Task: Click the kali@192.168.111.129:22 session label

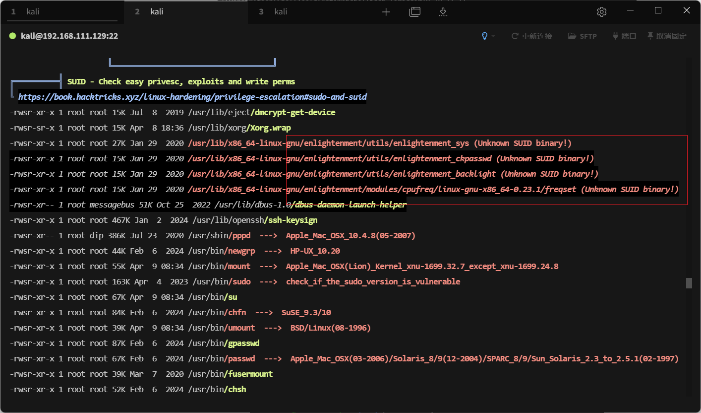Action: click(x=69, y=36)
